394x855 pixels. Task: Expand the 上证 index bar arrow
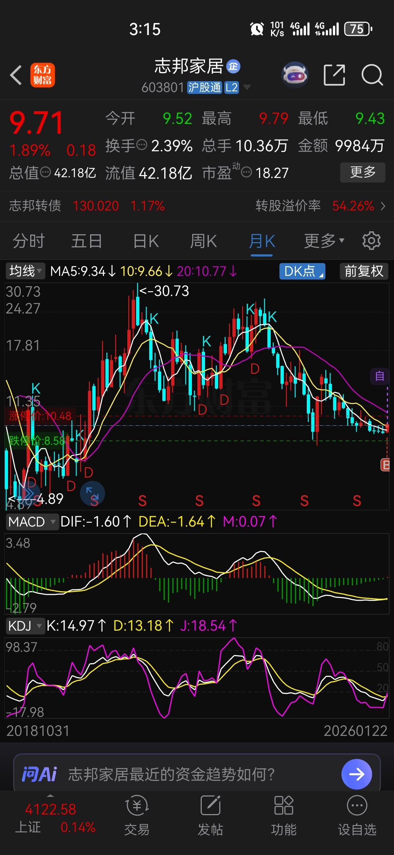click(x=50, y=796)
